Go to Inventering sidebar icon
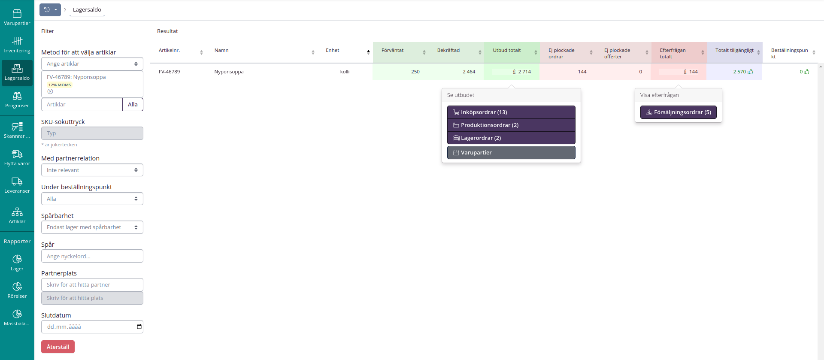This screenshot has width=824, height=360. point(17,45)
